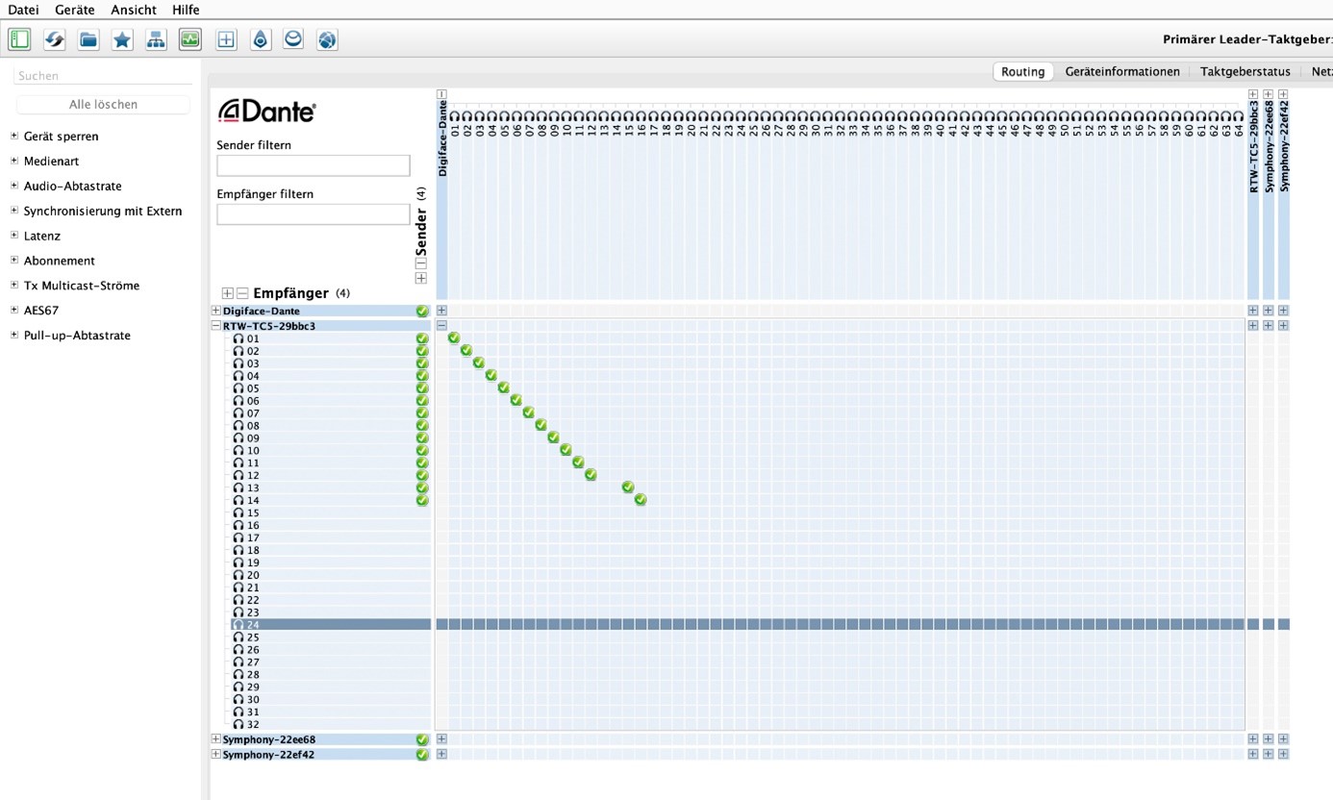Click the plus-in-square toolbar icon

click(226, 39)
